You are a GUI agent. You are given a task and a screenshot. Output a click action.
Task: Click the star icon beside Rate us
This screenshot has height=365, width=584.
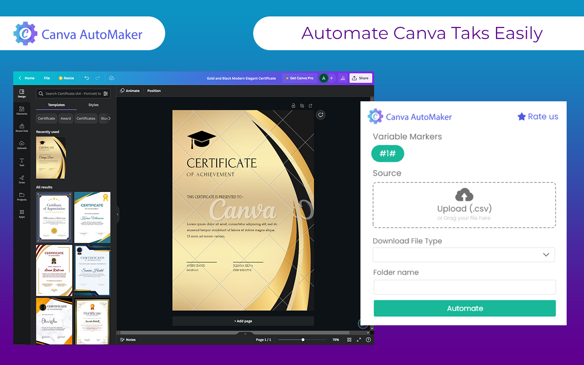pyautogui.click(x=521, y=116)
